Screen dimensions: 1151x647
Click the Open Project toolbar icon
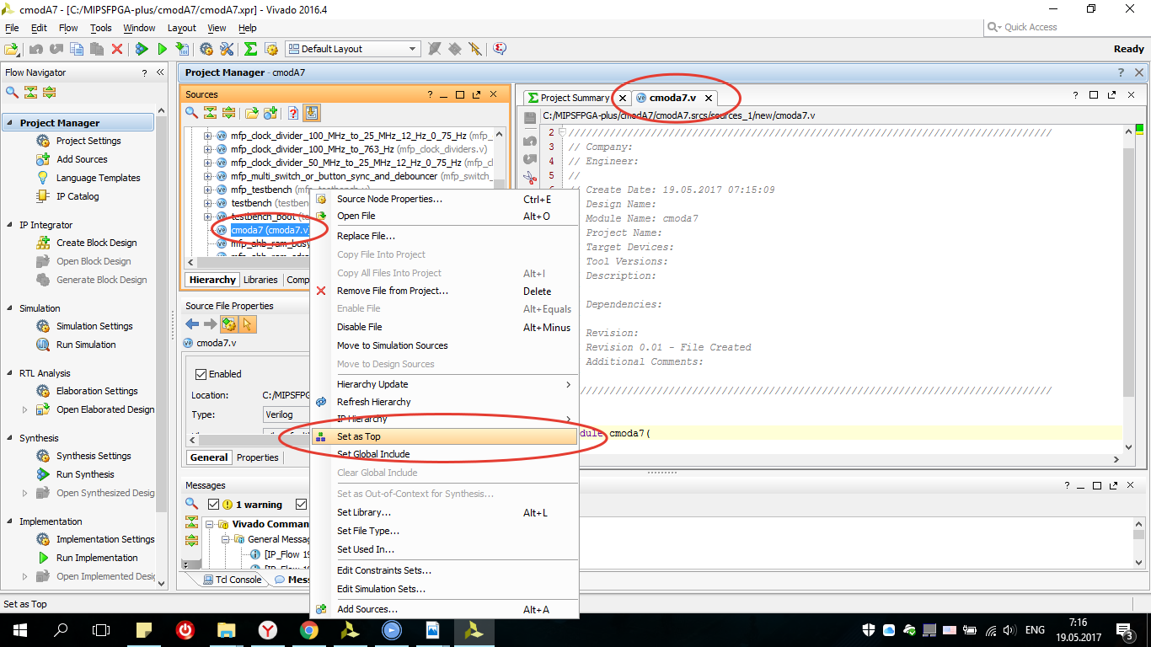tap(12, 50)
